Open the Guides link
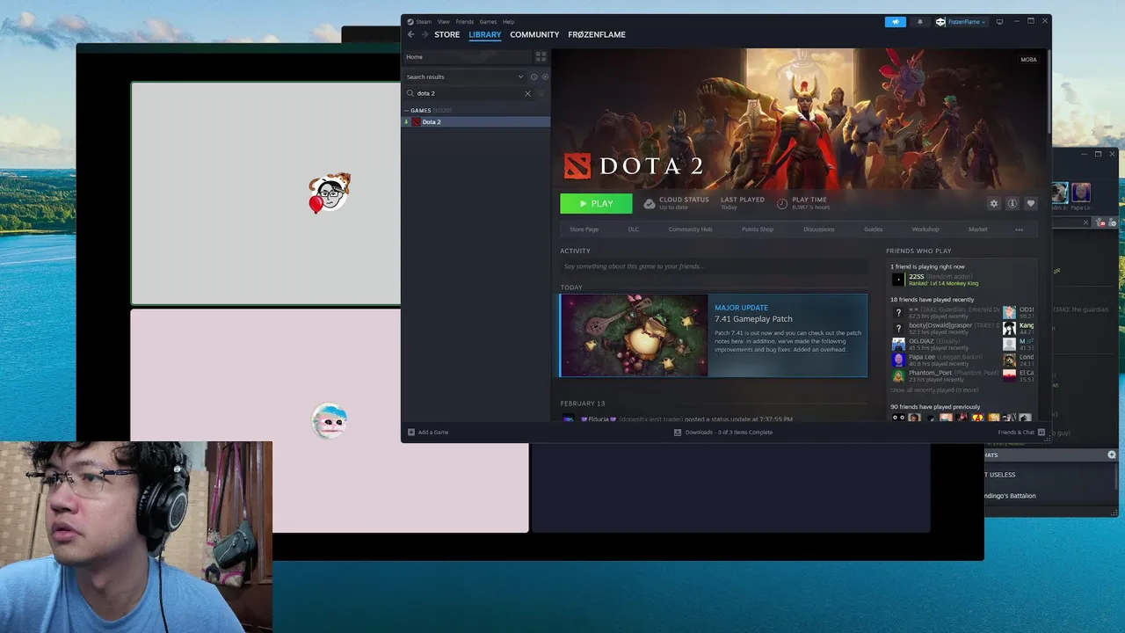This screenshot has width=1125, height=633. coord(873,229)
